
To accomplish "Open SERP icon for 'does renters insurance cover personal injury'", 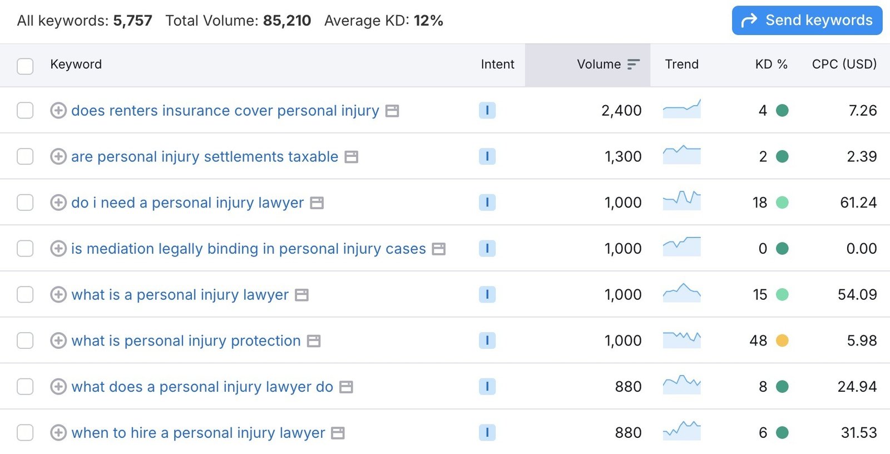I will tap(392, 111).
